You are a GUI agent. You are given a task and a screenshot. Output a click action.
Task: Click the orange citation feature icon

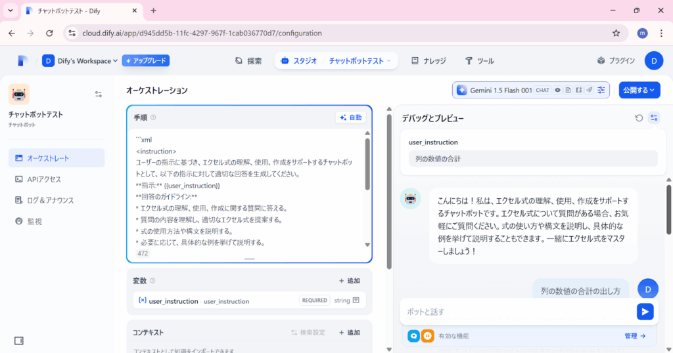pos(427,336)
